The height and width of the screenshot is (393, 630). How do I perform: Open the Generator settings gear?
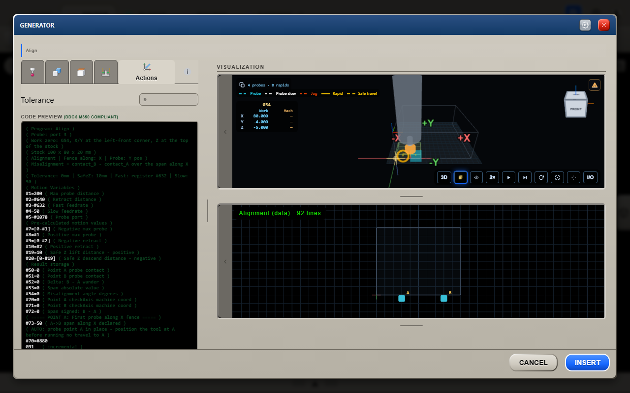pyautogui.click(x=585, y=25)
